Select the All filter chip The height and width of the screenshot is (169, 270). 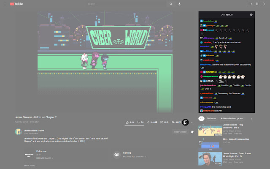coord(201,118)
